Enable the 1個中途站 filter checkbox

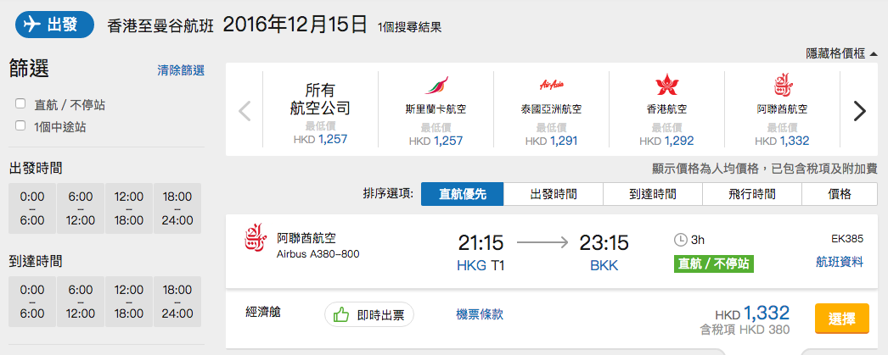(x=20, y=125)
